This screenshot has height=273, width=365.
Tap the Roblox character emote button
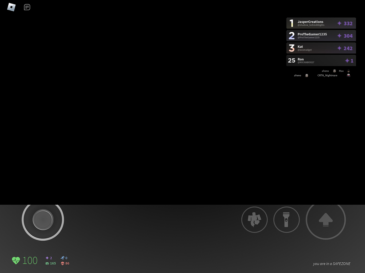click(255, 220)
